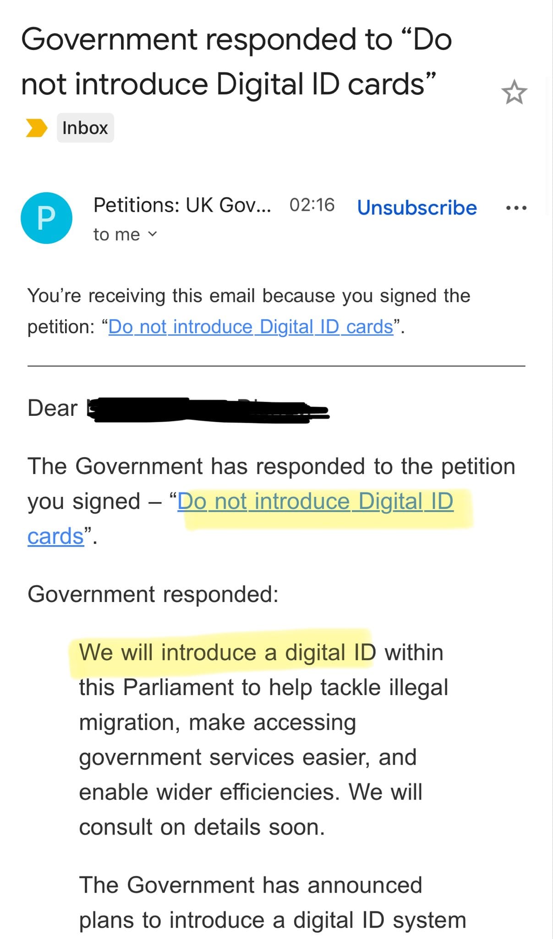Open the sender's "P" avatar

[x=46, y=218]
